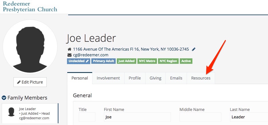Click the small family member avatar icon

[x=11, y=112]
